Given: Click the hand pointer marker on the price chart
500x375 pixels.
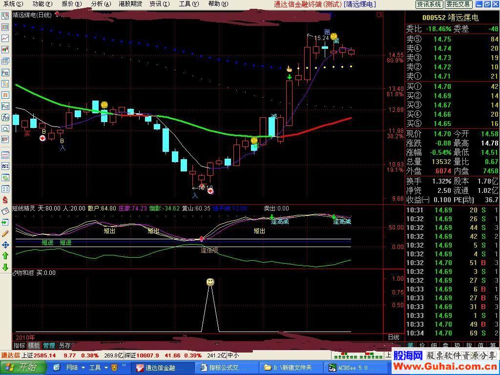Looking at the screenshot, I should pyautogui.click(x=289, y=69).
